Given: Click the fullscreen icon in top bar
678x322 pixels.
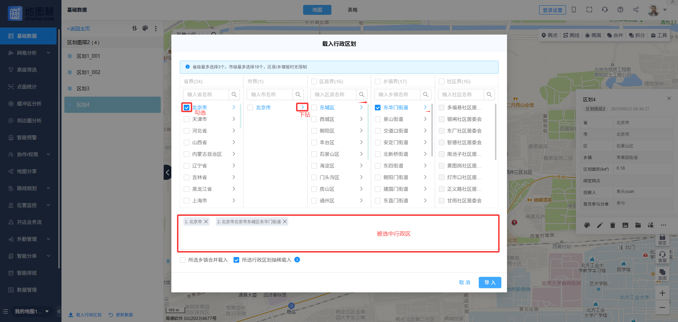Looking at the screenshot, I should [x=589, y=10].
